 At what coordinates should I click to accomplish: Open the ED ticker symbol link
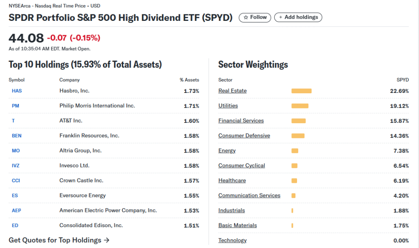point(15,225)
